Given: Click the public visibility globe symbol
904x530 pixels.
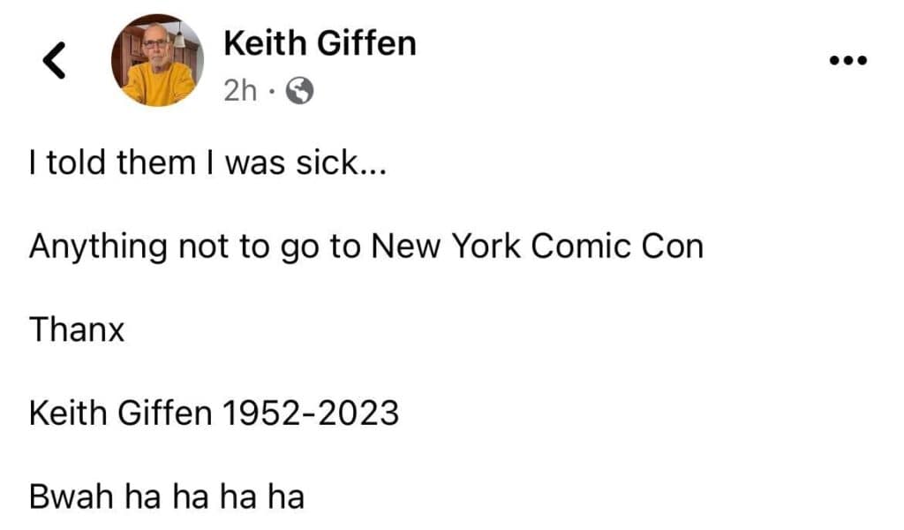Looking at the screenshot, I should click(300, 89).
